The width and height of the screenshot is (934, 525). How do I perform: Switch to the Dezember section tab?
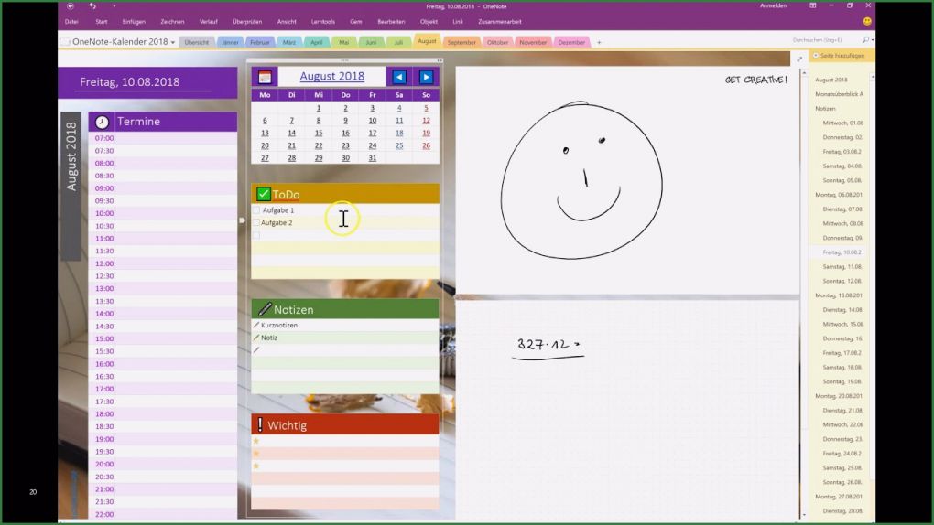pos(571,42)
